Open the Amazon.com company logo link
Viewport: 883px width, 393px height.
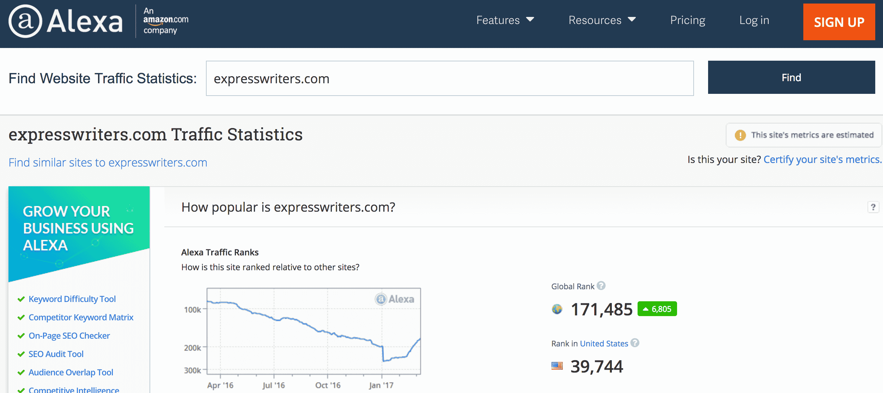click(x=166, y=21)
